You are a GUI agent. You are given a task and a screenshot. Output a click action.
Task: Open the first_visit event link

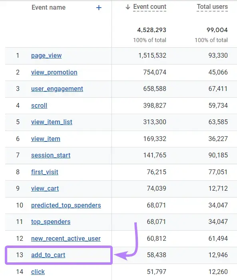click(x=44, y=172)
